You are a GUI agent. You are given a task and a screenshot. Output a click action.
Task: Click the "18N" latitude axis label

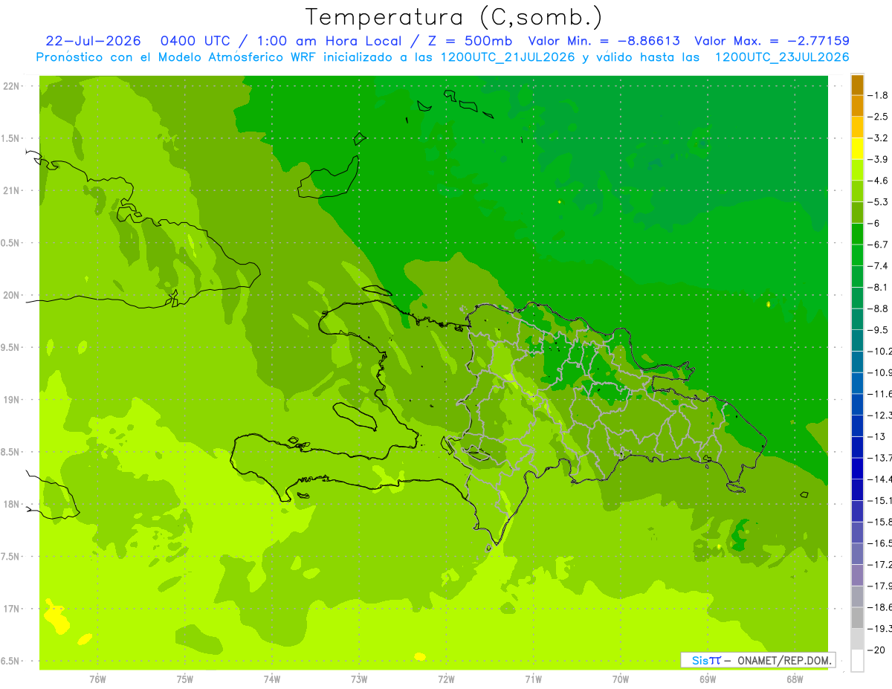[12, 505]
